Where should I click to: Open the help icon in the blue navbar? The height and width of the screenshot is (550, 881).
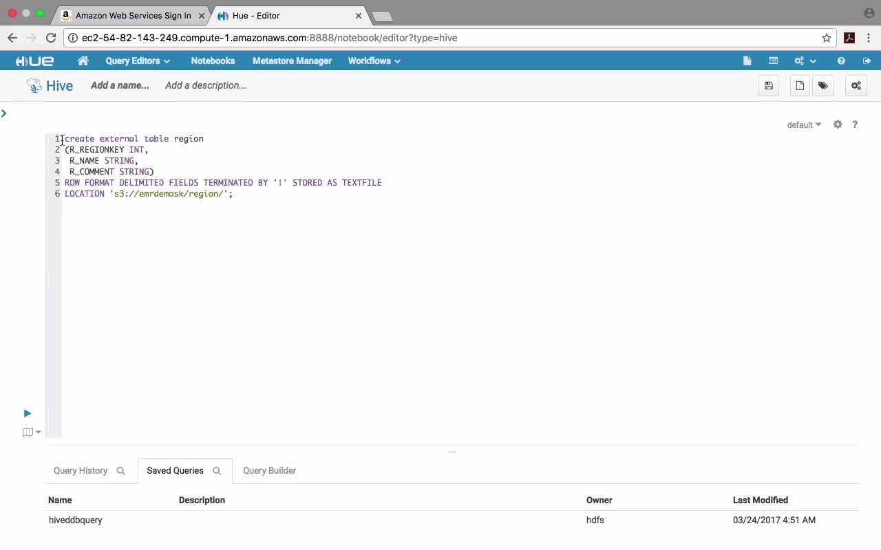(x=841, y=61)
